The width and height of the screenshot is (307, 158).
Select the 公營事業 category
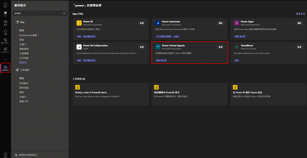pyautogui.click(x=24, y=53)
